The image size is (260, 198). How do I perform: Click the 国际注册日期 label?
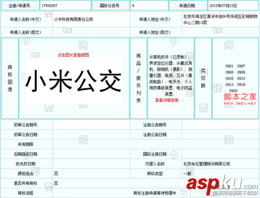point(155,154)
